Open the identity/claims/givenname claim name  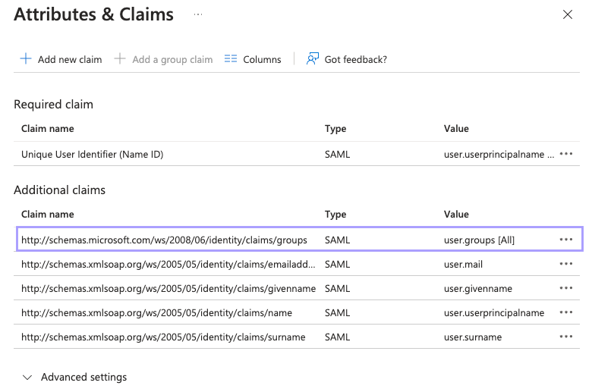pos(168,289)
